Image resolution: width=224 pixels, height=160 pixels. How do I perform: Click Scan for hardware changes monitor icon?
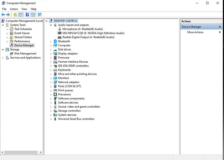(x=39, y=15)
